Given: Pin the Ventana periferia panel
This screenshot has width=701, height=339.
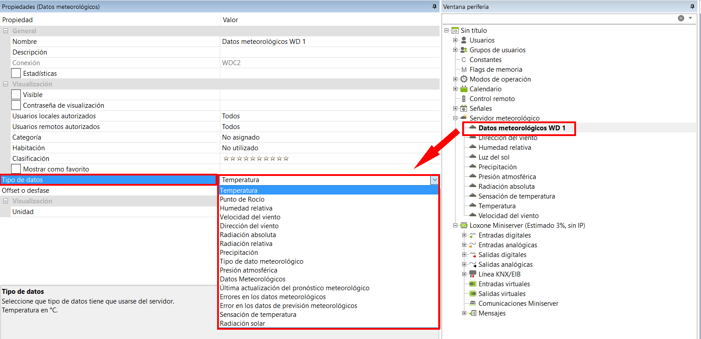Looking at the screenshot, I should coord(692,7).
